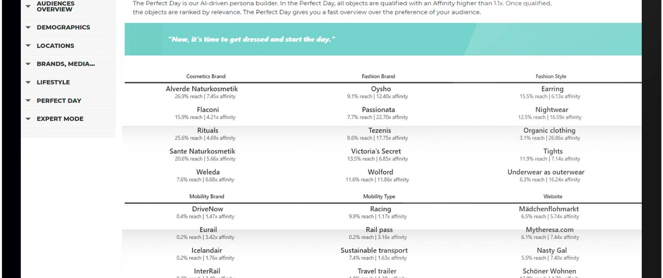Select Perfect Day in the sidebar
The width and height of the screenshot is (663, 278).
[x=59, y=101]
